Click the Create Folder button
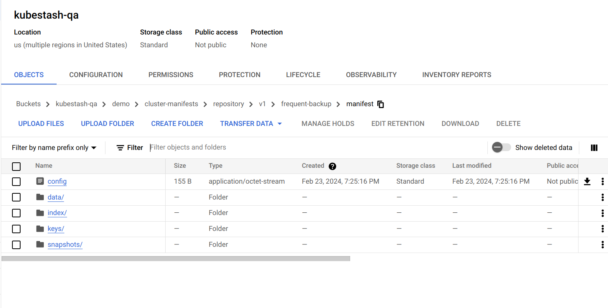 (x=177, y=124)
